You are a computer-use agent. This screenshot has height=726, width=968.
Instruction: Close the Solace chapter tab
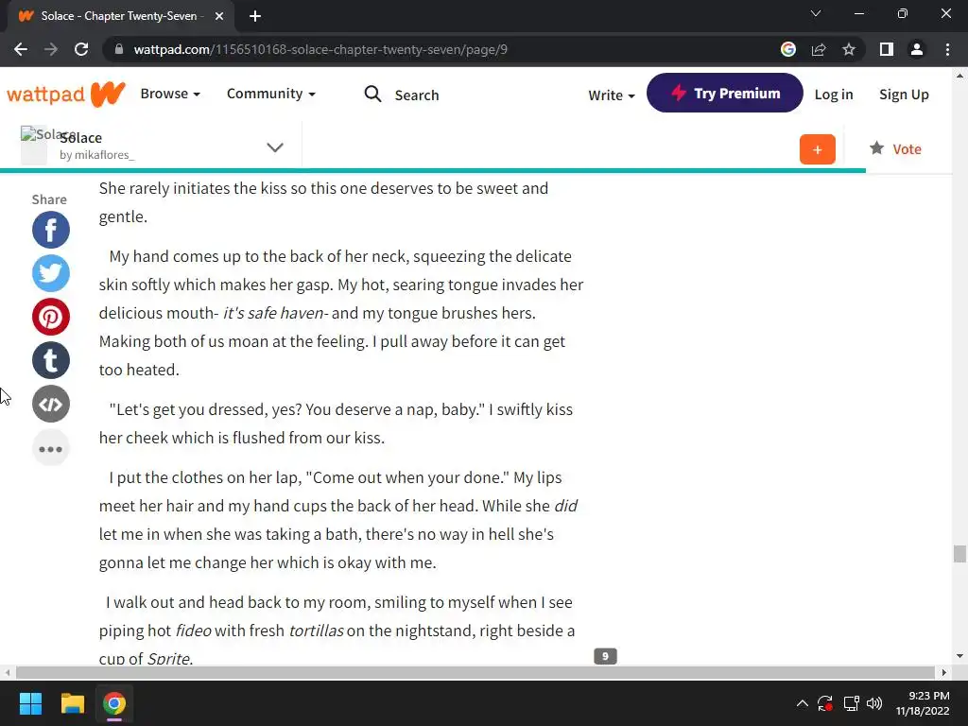pyautogui.click(x=219, y=17)
